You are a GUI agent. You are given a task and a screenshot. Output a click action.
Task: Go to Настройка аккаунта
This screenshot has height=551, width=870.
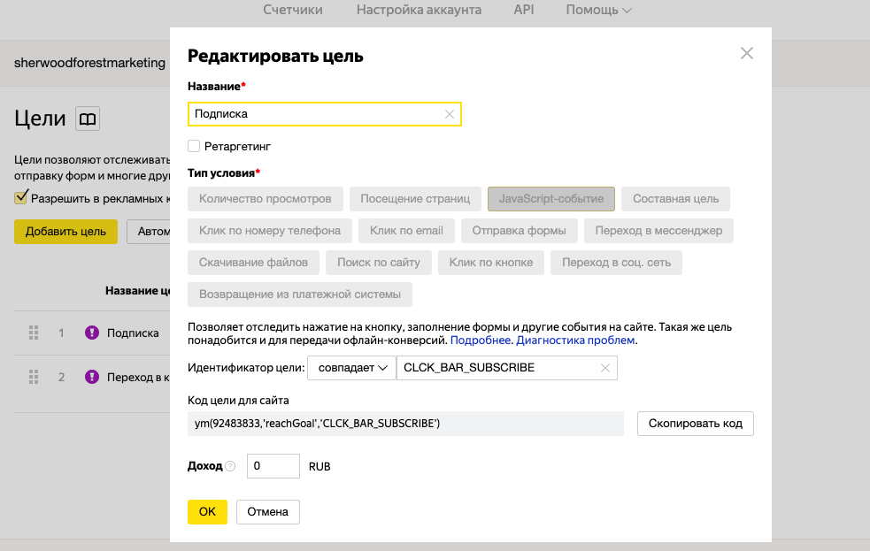pyautogui.click(x=419, y=11)
